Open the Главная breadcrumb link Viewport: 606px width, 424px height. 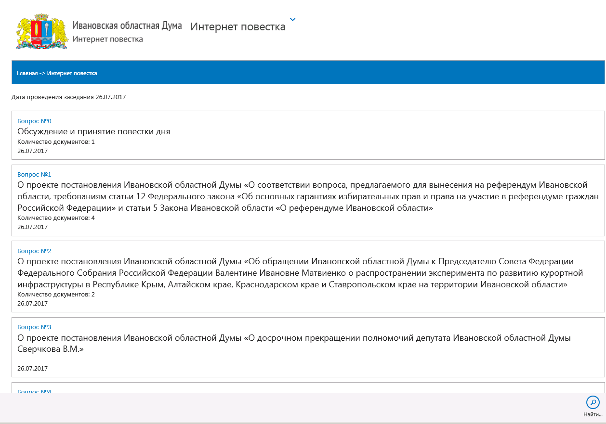click(x=27, y=73)
